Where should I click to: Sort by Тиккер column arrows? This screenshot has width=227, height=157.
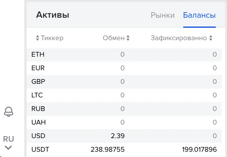(38, 38)
